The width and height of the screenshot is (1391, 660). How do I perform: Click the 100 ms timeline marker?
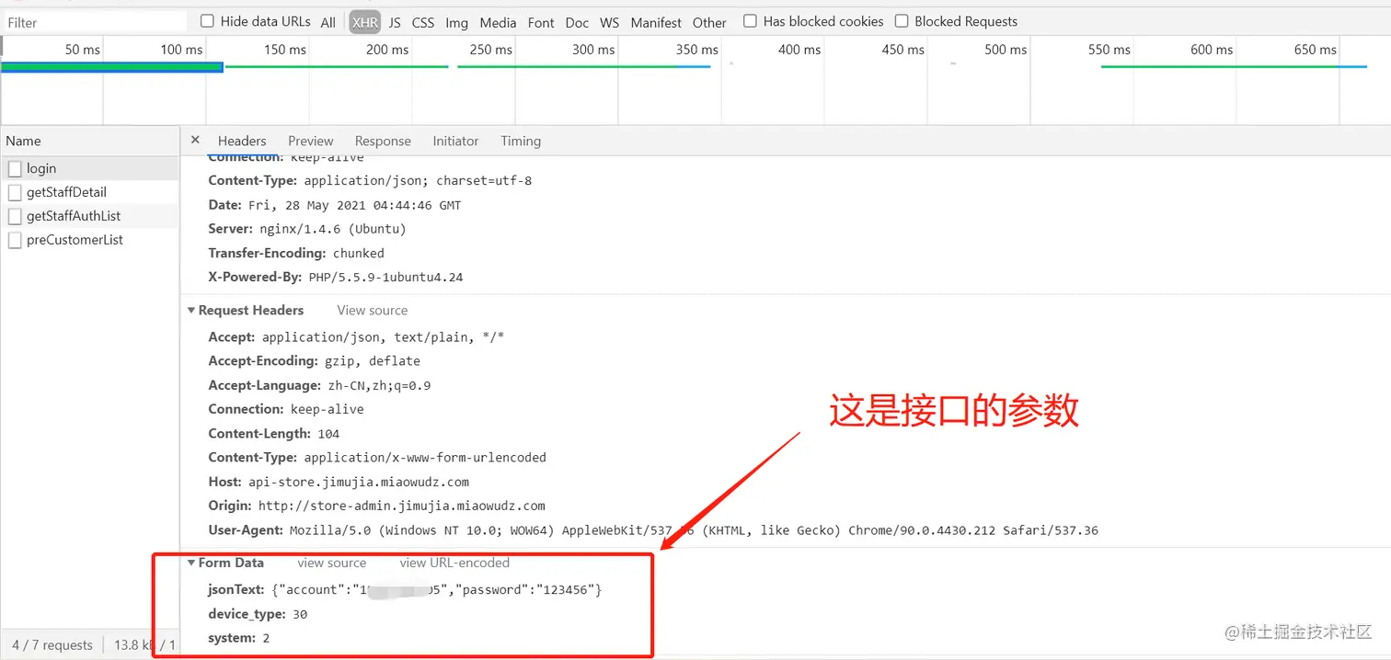coord(181,50)
